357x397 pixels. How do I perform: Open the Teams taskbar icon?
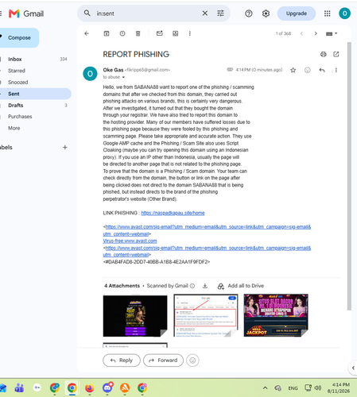(19, 388)
